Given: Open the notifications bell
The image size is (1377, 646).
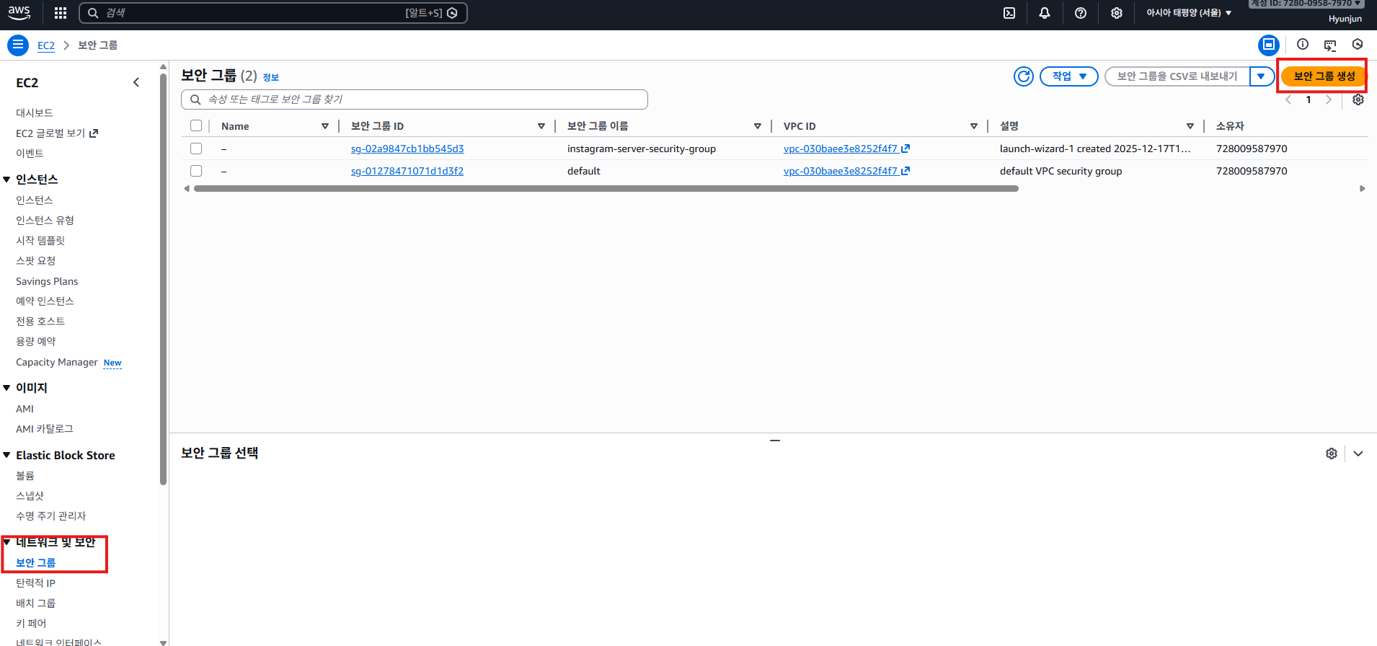Looking at the screenshot, I should [1044, 13].
